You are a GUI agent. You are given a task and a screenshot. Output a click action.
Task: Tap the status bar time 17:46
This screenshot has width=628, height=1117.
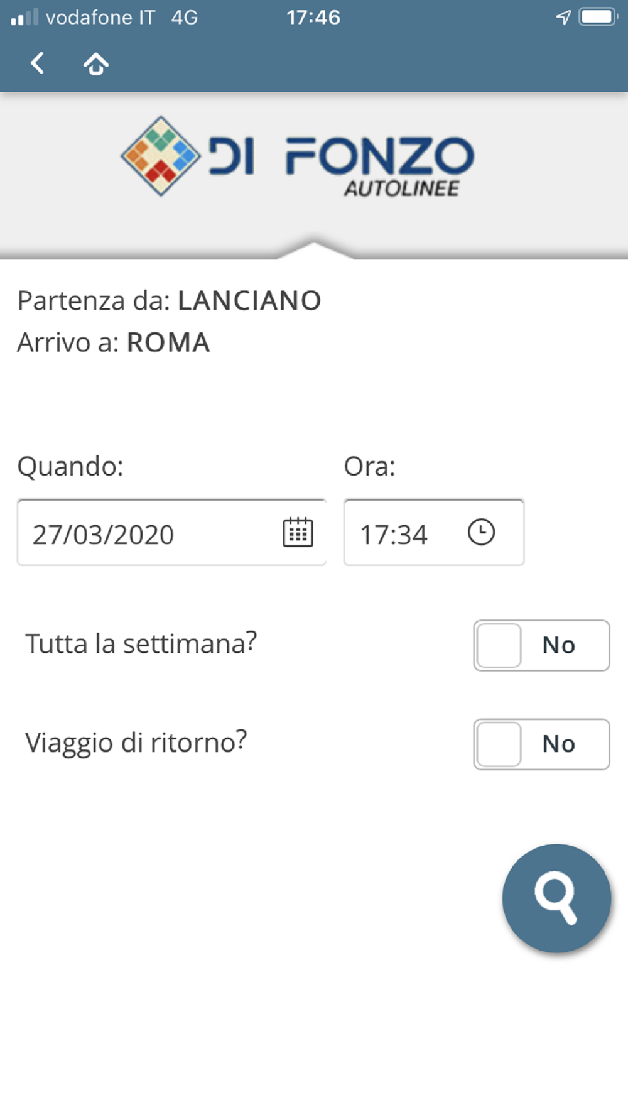pos(313,18)
